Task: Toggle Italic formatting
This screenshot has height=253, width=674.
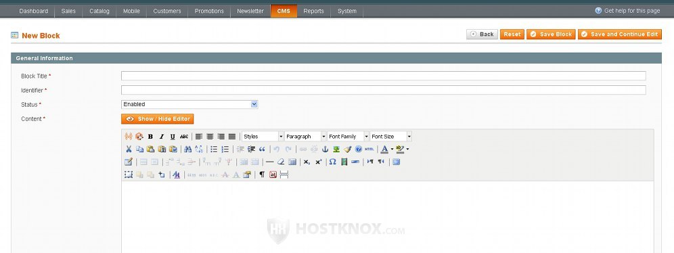Action: click(x=162, y=137)
